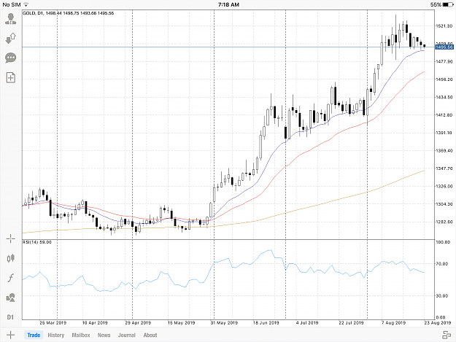The width and height of the screenshot is (456, 342).
Task: Open the chat messages bubble icon
Action: coord(11,58)
